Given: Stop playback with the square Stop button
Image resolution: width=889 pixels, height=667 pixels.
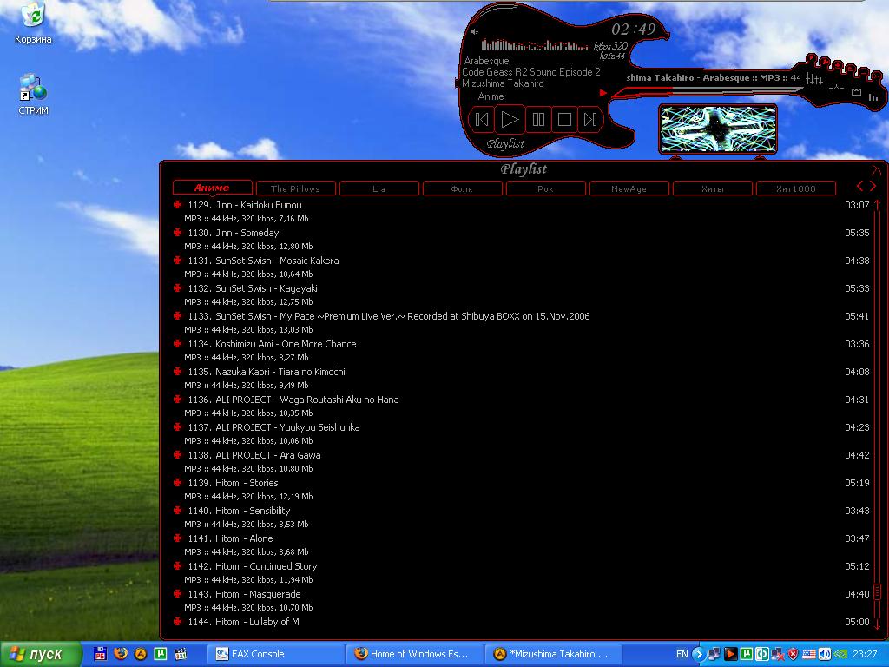Looking at the screenshot, I should pyautogui.click(x=564, y=120).
